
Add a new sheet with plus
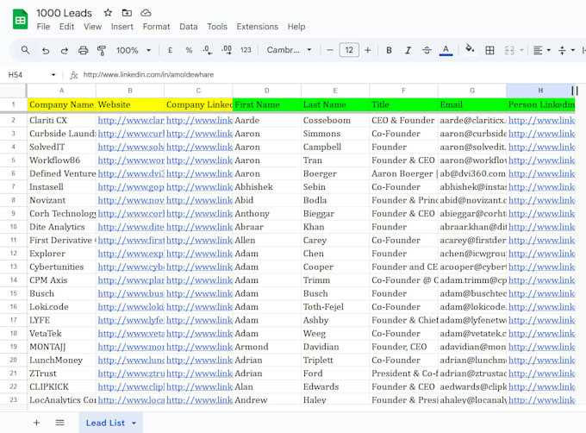(x=36, y=423)
